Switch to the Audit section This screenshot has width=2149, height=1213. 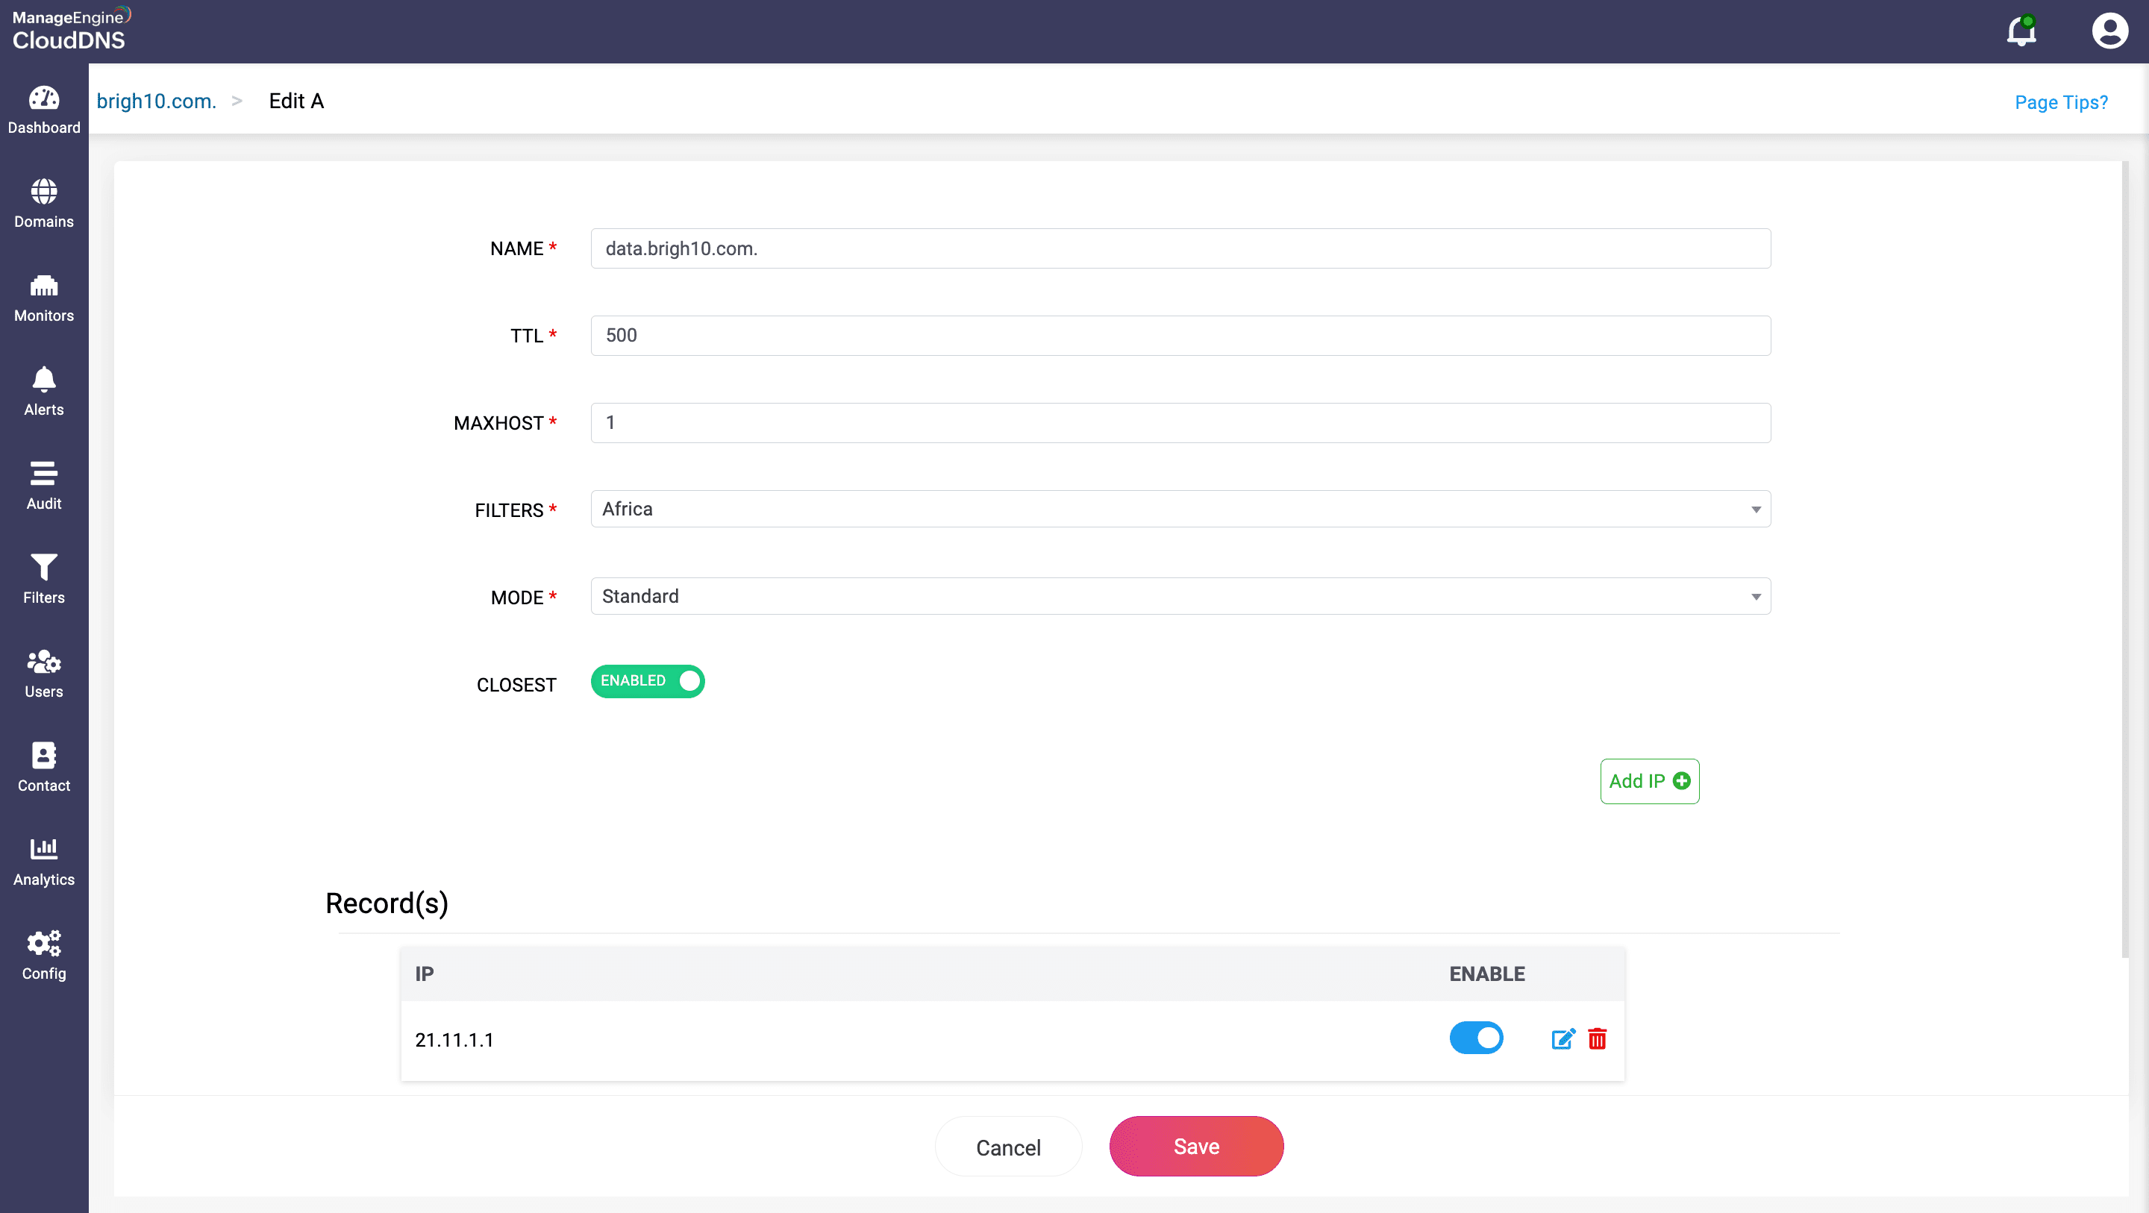(44, 486)
